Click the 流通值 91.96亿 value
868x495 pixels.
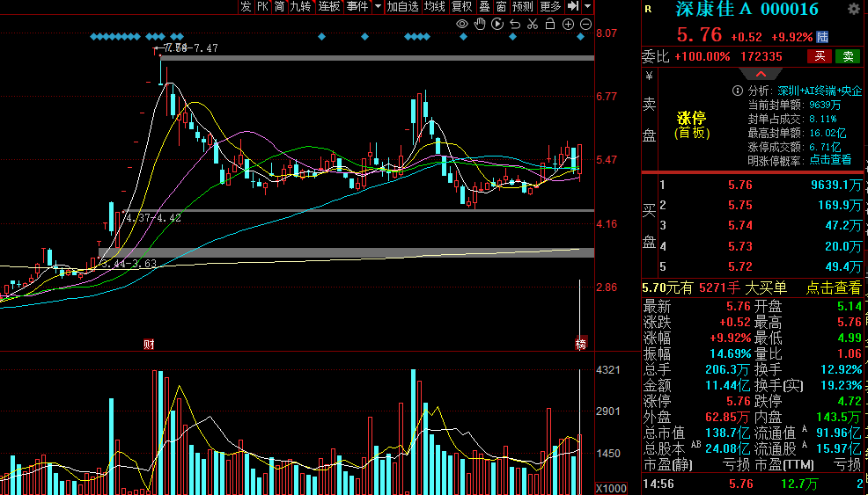839,433
